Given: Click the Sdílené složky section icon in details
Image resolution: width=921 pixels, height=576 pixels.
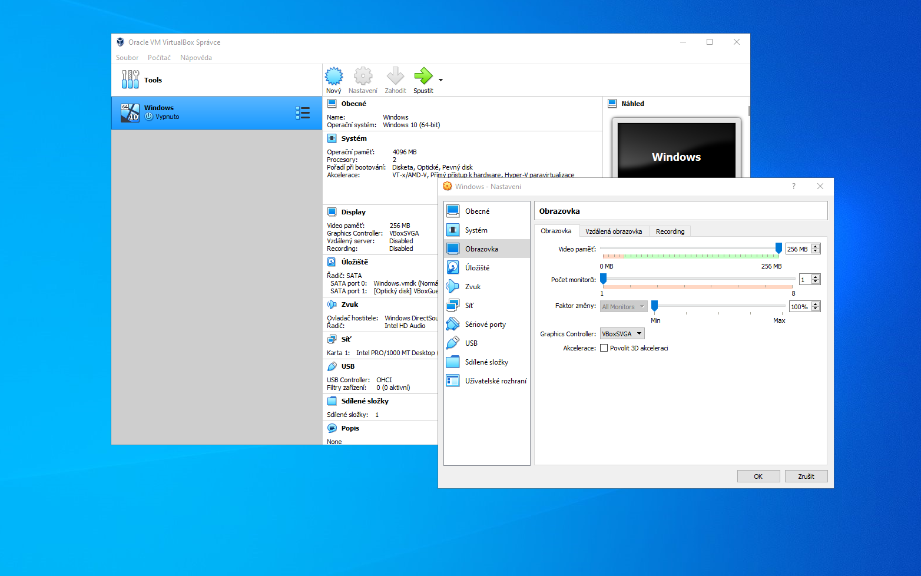Looking at the screenshot, I should pyautogui.click(x=332, y=401).
